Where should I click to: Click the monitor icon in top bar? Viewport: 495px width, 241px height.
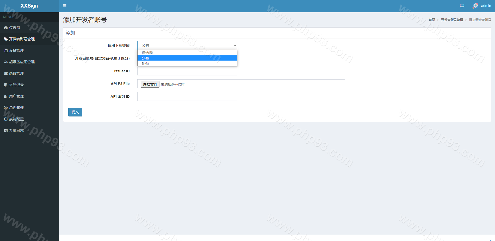point(462,6)
